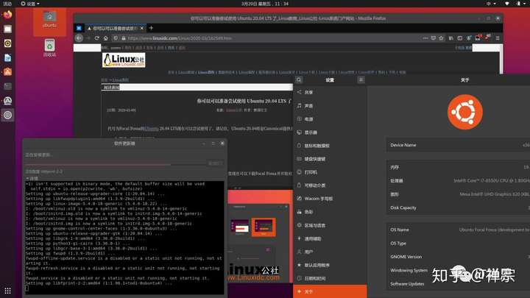530x298 pixels.
Task: Collapse the 详情 details expander in updater
Action: 32,178
